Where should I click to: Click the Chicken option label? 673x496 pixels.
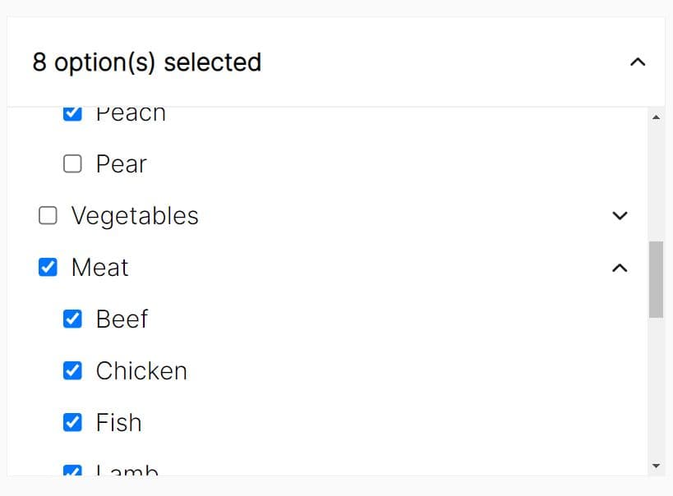(141, 371)
